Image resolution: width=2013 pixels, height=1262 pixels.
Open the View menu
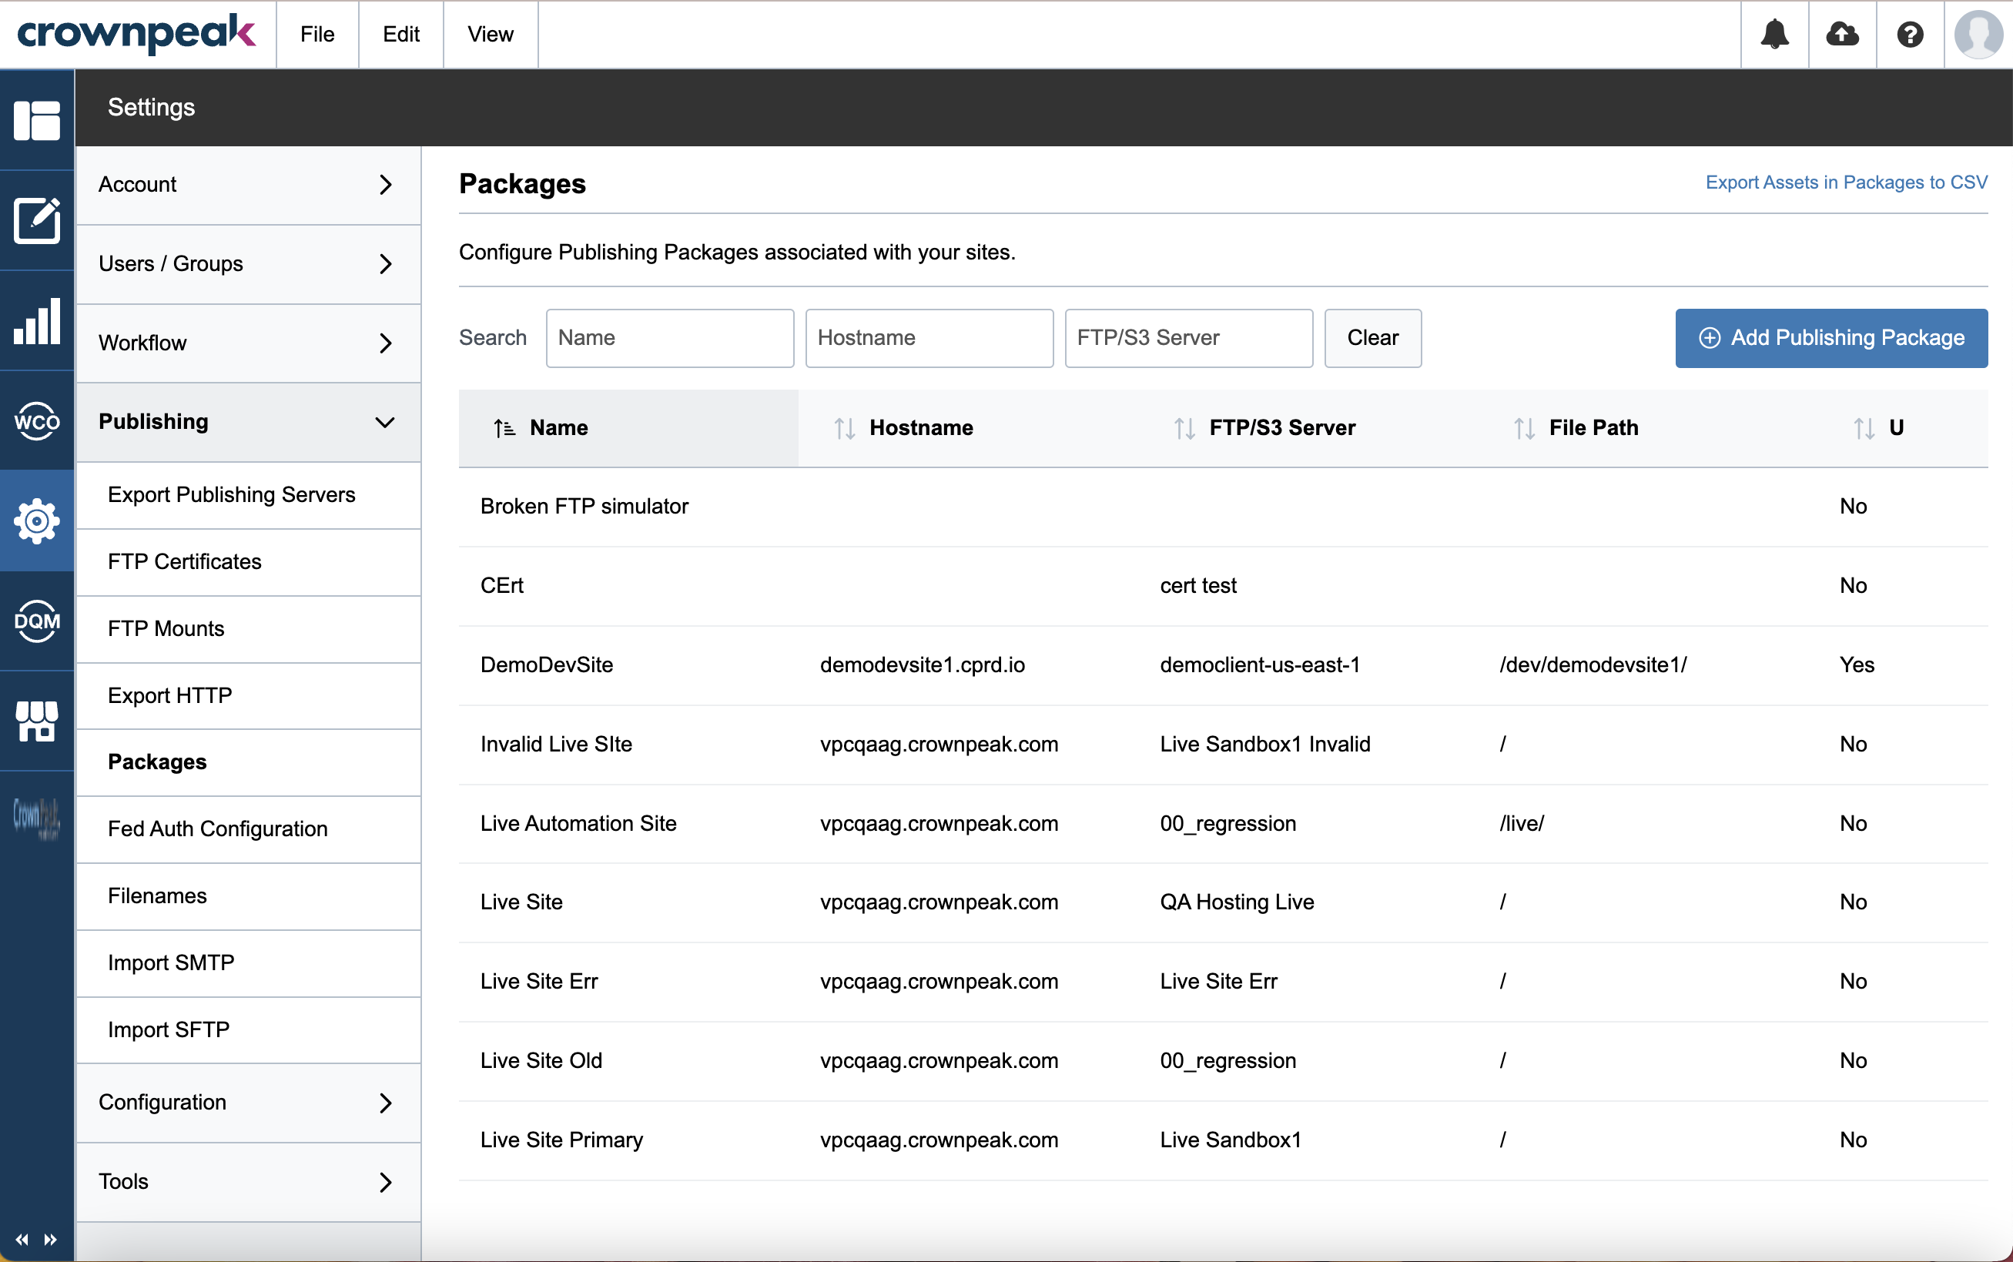coord(490,34)
